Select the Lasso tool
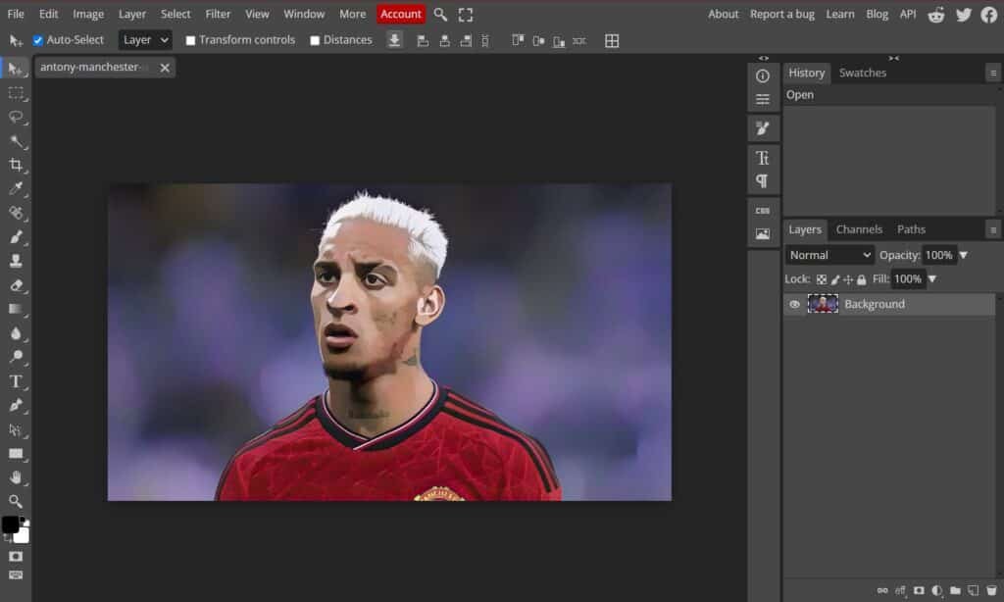The width and height of the screenshot is (1004, 602). click(16, 117)
